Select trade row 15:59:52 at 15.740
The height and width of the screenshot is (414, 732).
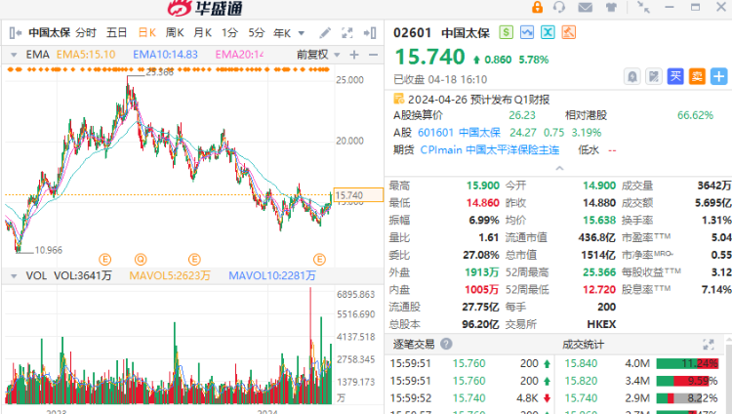[x=470, y=398]
